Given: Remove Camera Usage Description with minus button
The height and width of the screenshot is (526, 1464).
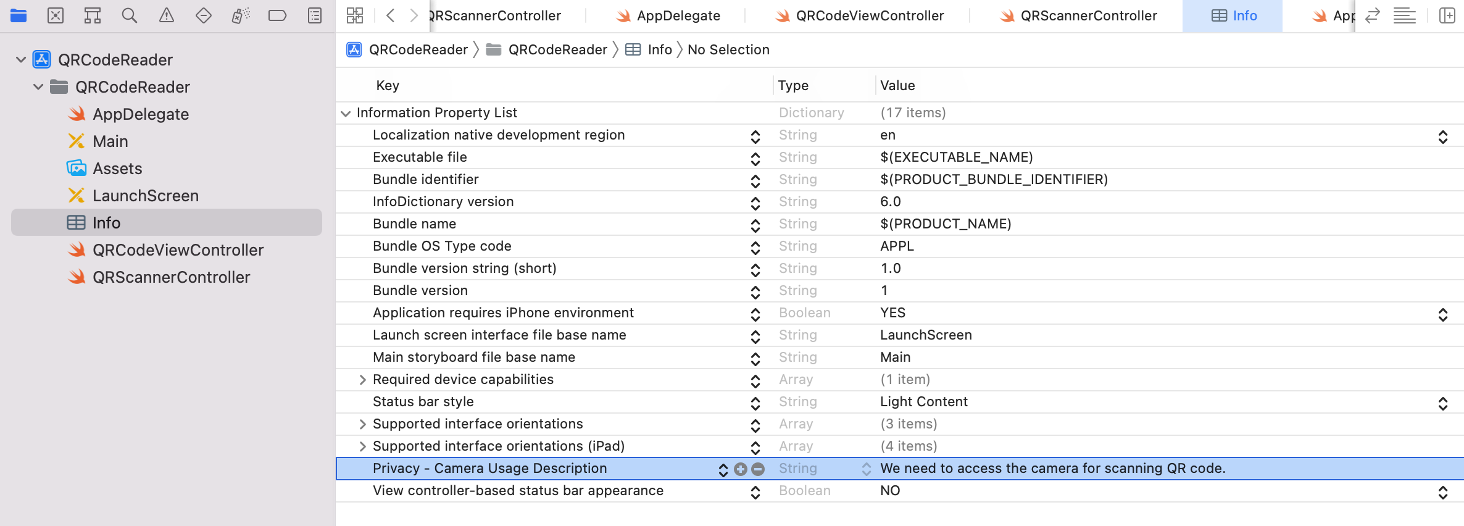Looking at the screenshot, I should tap(758, 469).
